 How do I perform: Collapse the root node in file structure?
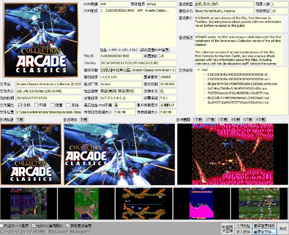click(198, 70)
